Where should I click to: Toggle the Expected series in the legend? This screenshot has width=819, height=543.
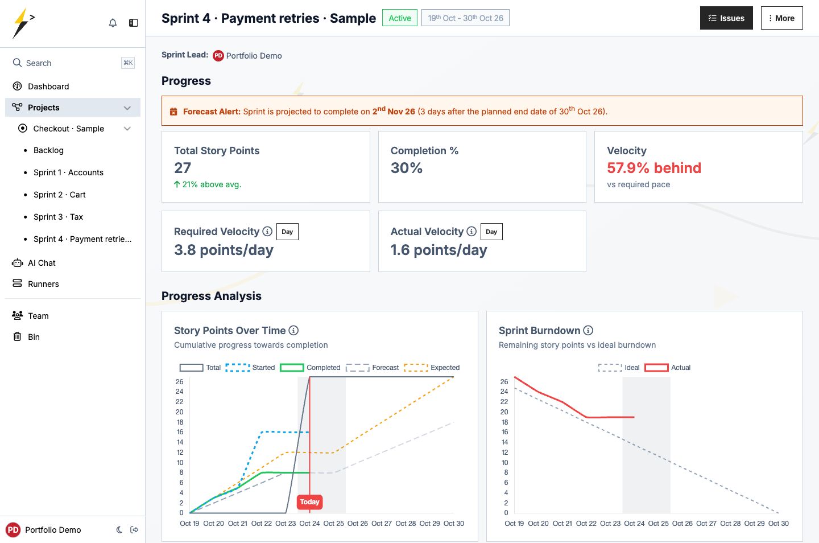(x=432, y=368)
